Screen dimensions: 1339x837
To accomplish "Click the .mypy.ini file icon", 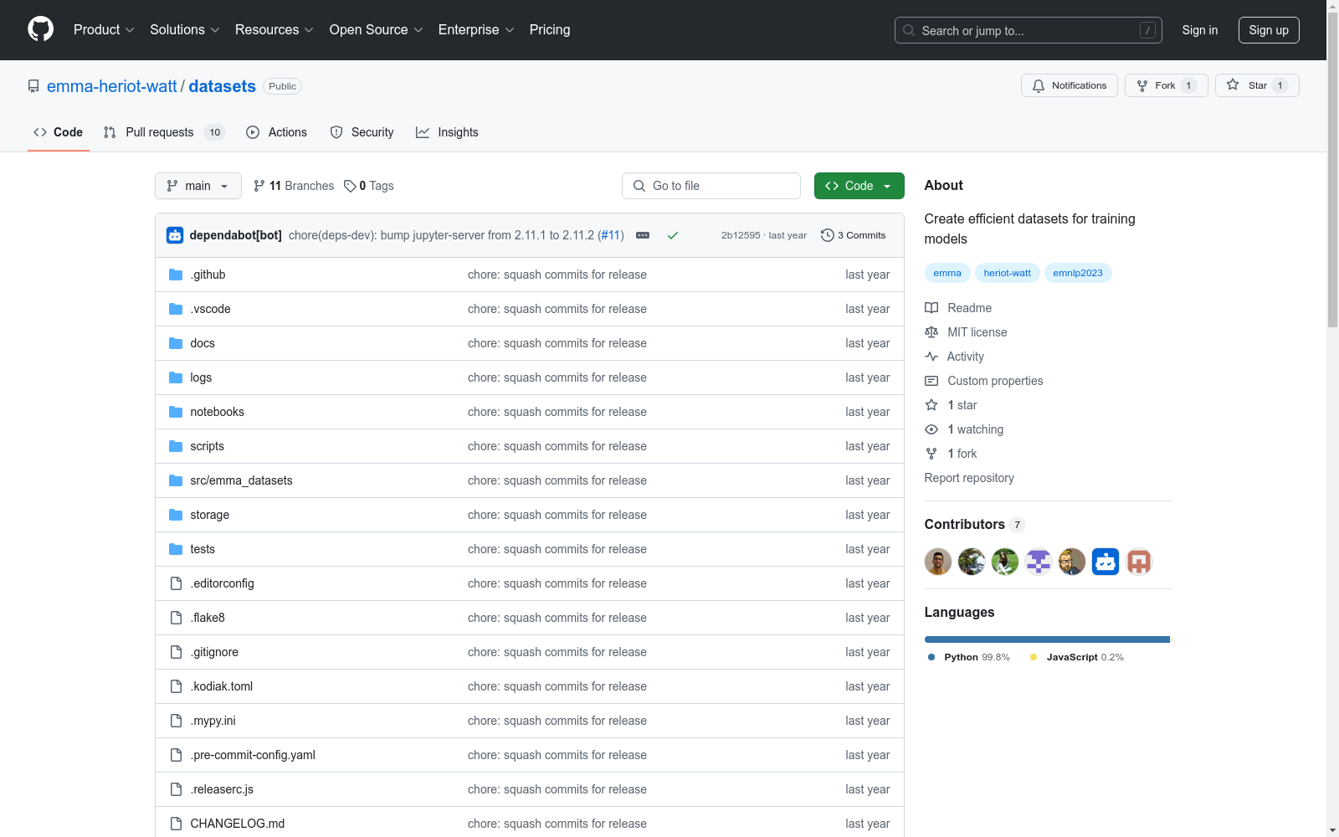I will pyautogui.click(x=176, y=721).
